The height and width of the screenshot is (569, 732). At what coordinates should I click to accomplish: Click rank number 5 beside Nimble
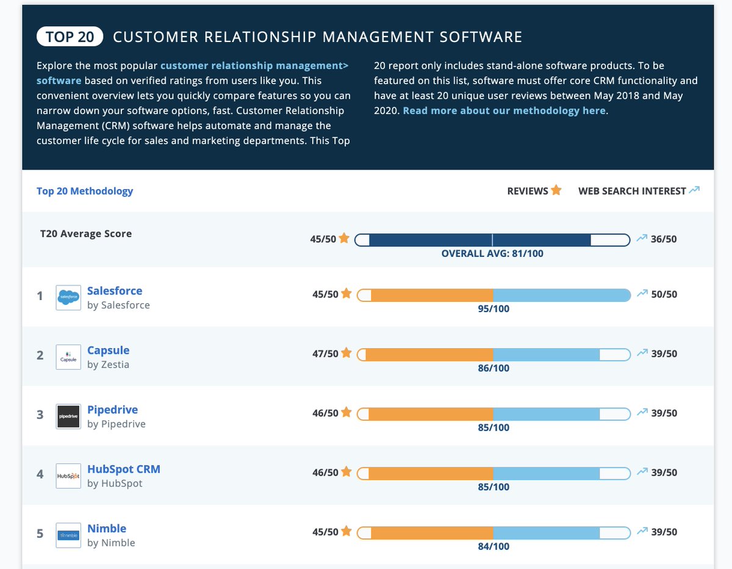[40, 534]
